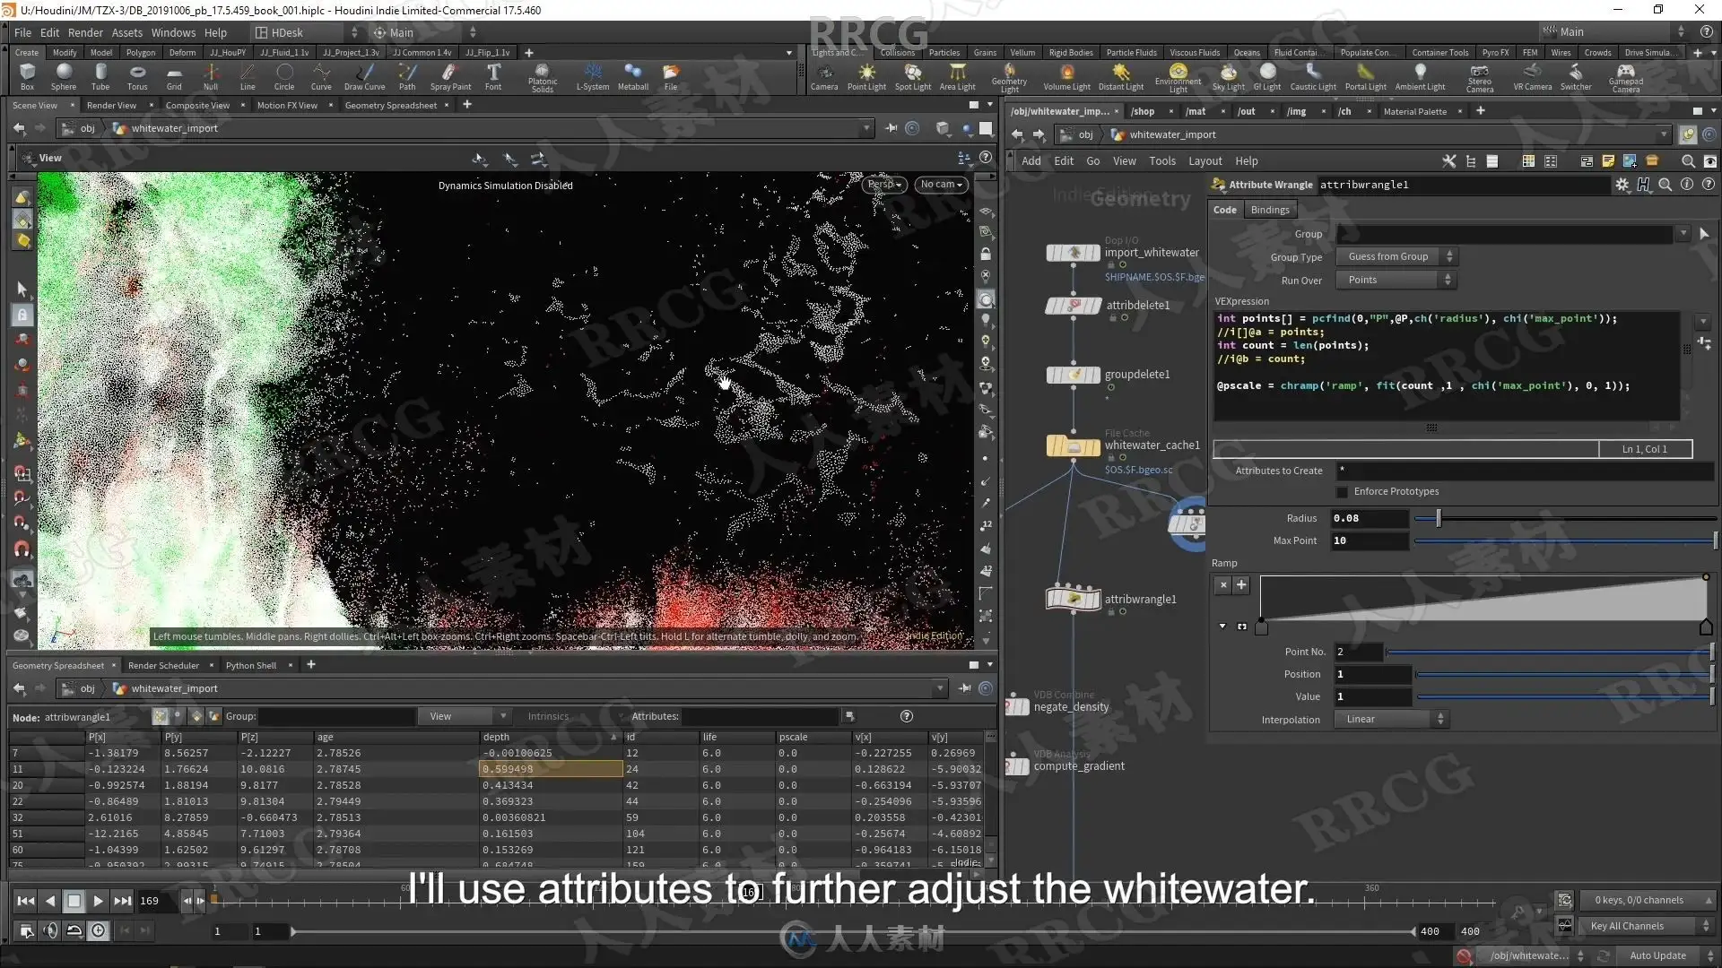Viewport: 1722px width, 968px height.
Task: Select the Torus shelf tool
Action: pos(137,77)
